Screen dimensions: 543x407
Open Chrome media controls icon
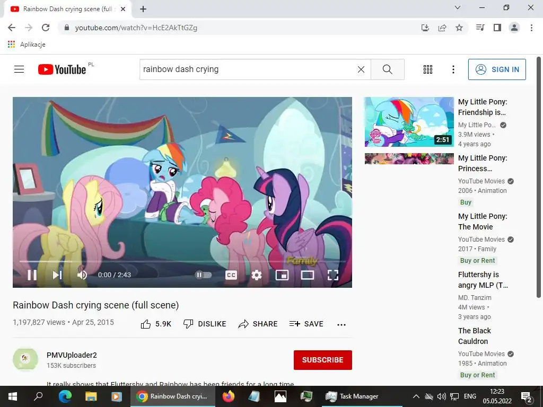point(480,28)
